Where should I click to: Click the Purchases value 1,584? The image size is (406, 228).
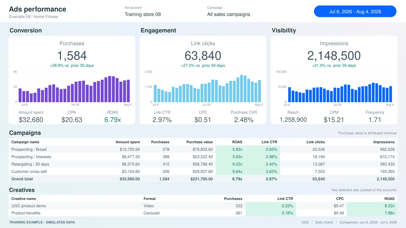(72, 56)
